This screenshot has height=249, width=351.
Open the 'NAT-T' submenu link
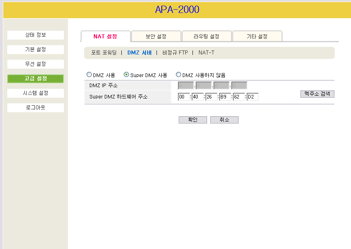[x=206, y=52]
